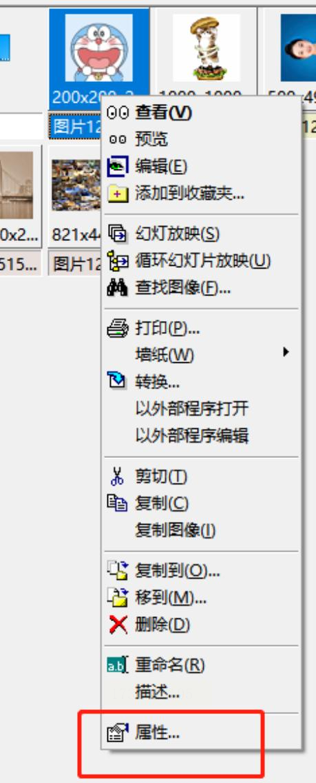
Task: Click the 重命名 rename icon
Action: [x=118, y=665]
